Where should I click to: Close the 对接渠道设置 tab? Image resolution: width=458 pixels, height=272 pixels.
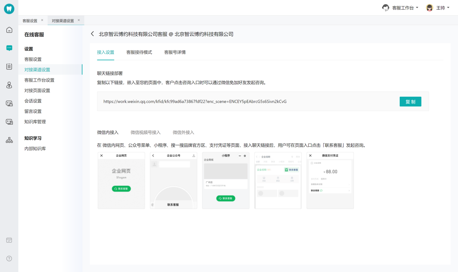point(79,20)
